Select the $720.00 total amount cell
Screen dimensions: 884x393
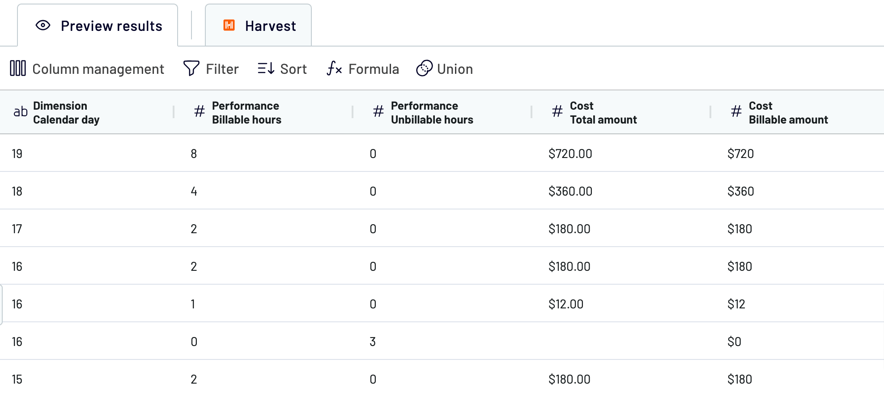click(570, 154)
